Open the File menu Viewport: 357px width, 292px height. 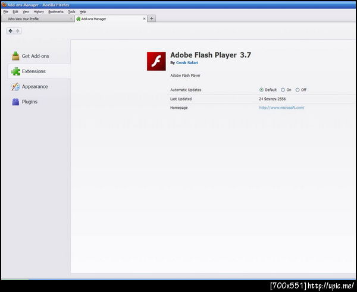(x=6, y=12)
